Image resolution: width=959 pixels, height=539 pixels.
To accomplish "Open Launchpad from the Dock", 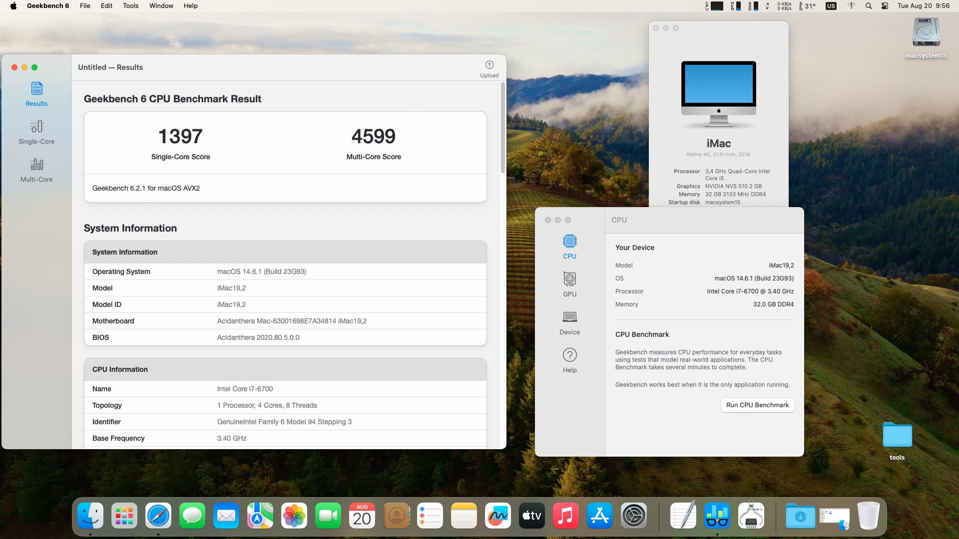I will coord(124,516).
